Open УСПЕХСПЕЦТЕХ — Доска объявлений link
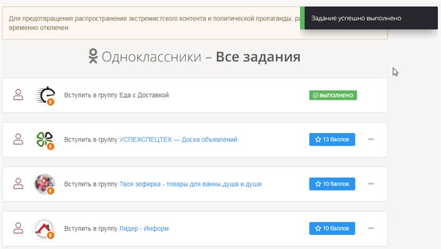 [x=178, y=139]
